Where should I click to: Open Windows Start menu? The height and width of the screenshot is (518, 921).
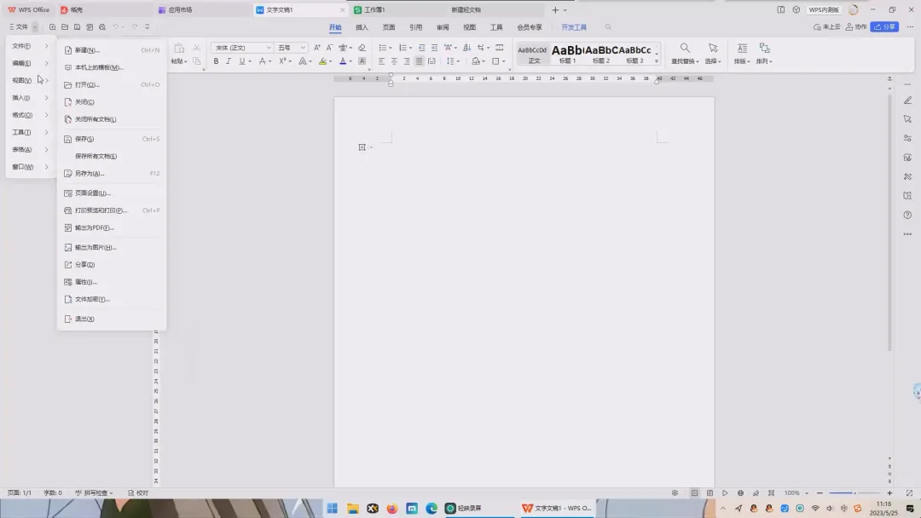point(333,509)
